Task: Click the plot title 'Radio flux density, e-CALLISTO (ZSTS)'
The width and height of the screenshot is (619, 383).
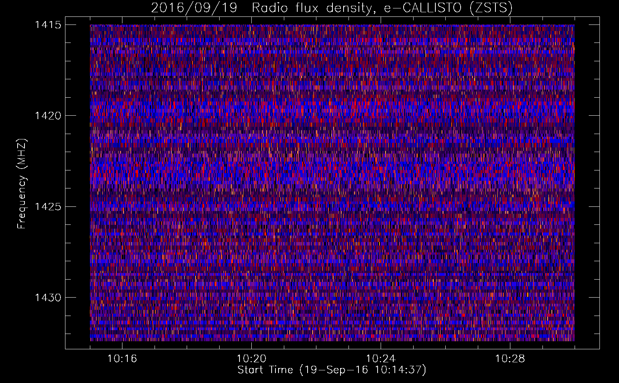Action: 382,8
